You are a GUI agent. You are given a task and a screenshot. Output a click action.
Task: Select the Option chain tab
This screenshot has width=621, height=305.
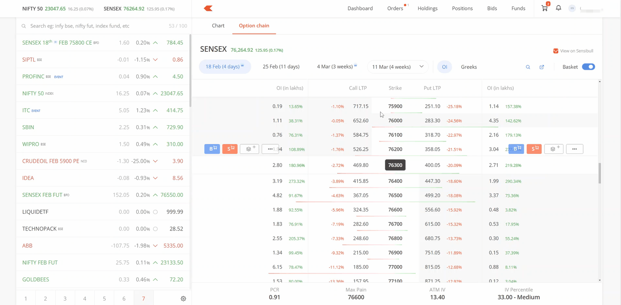click(x=254, y=26)
